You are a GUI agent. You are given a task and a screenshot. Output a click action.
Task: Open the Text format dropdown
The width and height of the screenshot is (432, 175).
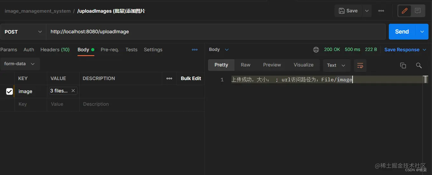[x=336, y=65]
